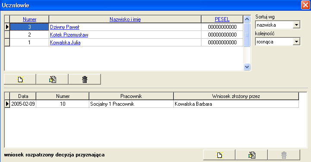Select the row marker of student number 3
This screenshot has height=162, width=311.
click(7, 27)
